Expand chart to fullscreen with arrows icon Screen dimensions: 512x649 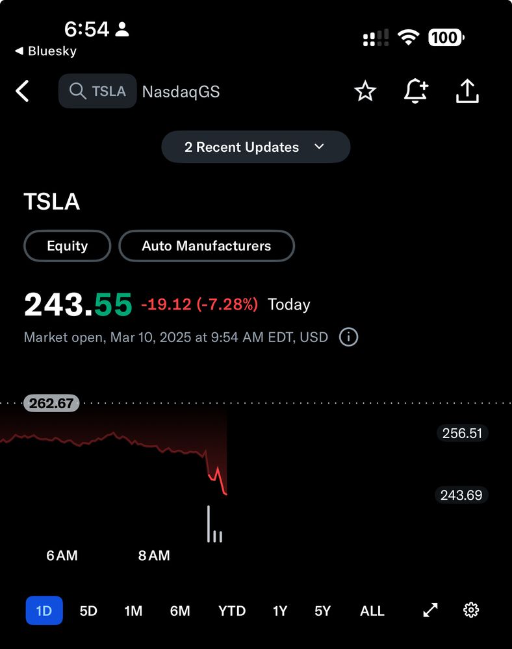point(429,610)
